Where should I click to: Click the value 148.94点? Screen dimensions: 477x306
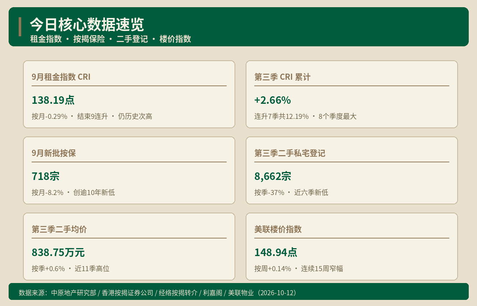276,252
